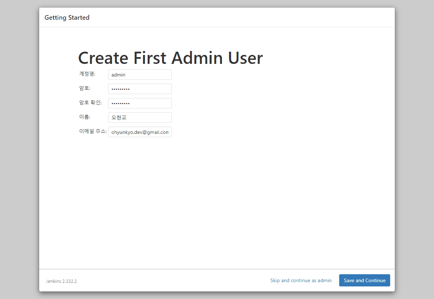Click the 계정명: label

(x=87, y=74)
